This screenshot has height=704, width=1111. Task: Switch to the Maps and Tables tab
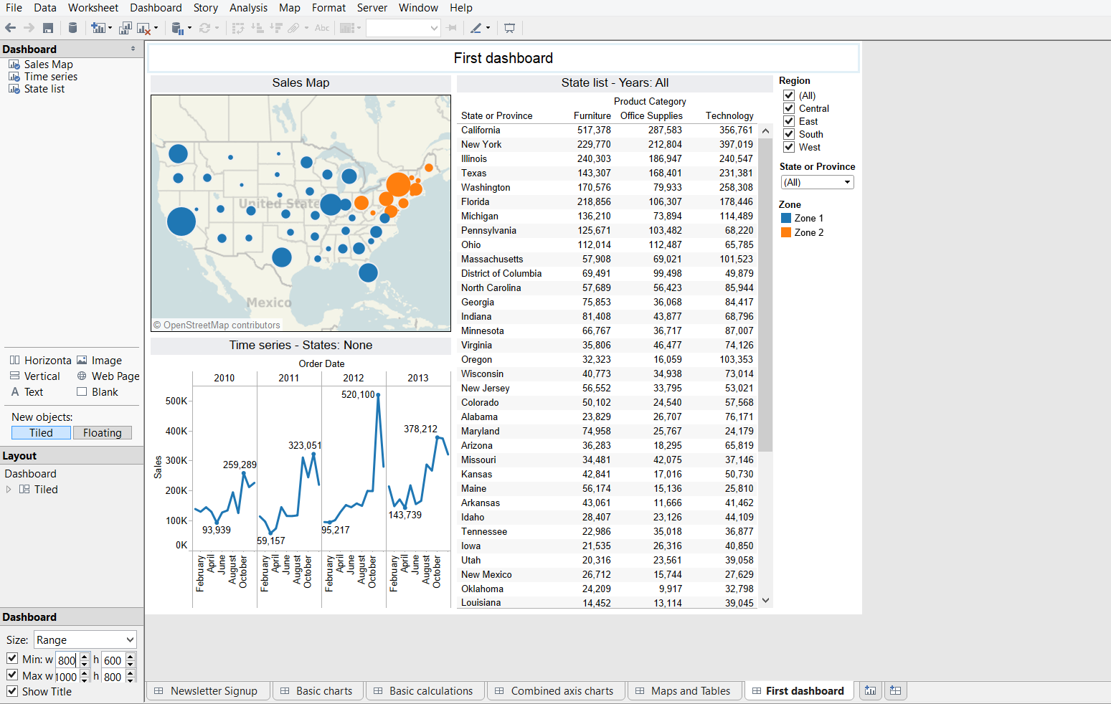(x=685, y=691)
